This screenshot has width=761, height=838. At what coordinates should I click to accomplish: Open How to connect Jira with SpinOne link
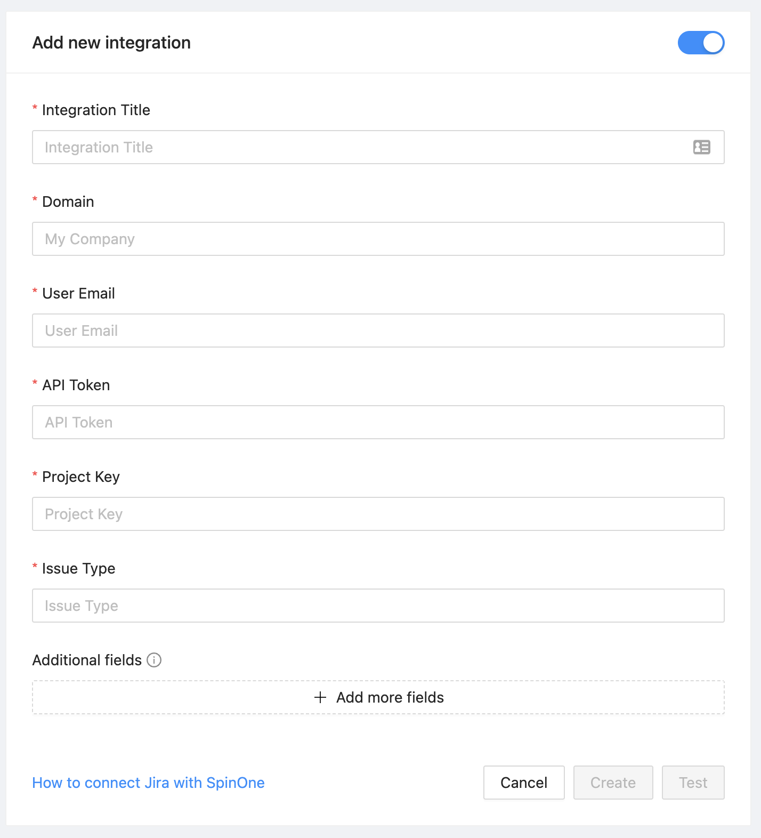148,783
